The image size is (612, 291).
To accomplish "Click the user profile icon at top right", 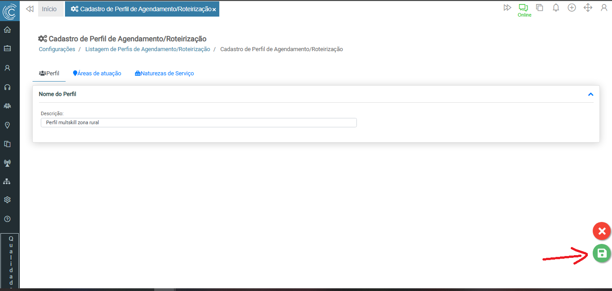I will tap(603, 8).
